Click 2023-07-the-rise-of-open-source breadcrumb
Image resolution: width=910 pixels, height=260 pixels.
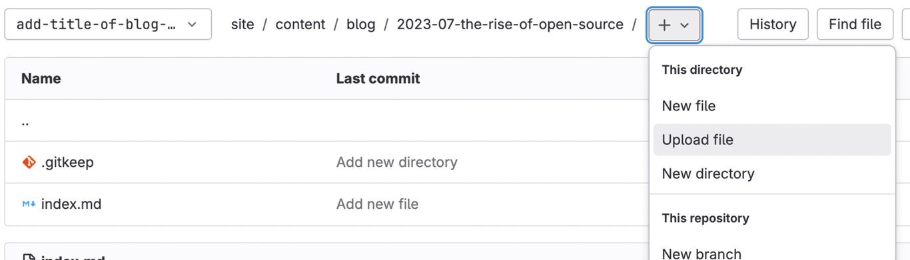pyautogui.click(x=510, y=25)
